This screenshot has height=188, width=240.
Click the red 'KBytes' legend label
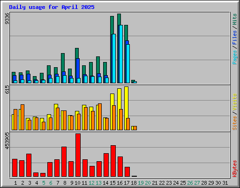click(x=235, y=169)
